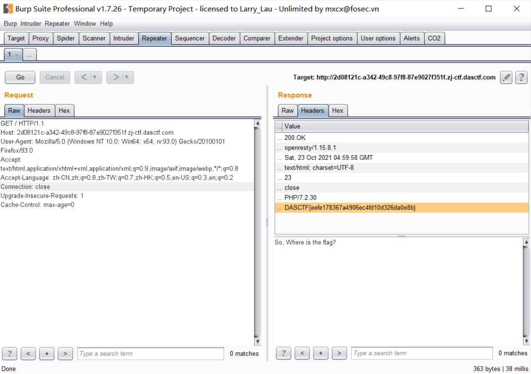Open the CO2 extension tab

point(434,39)
